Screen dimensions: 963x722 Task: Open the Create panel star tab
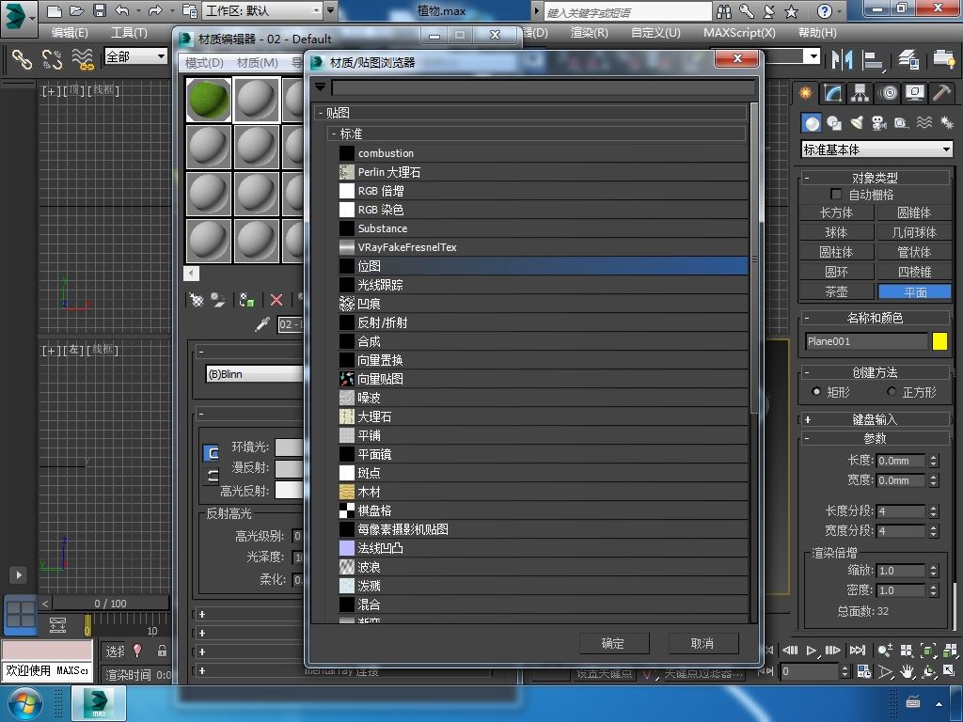805,93
